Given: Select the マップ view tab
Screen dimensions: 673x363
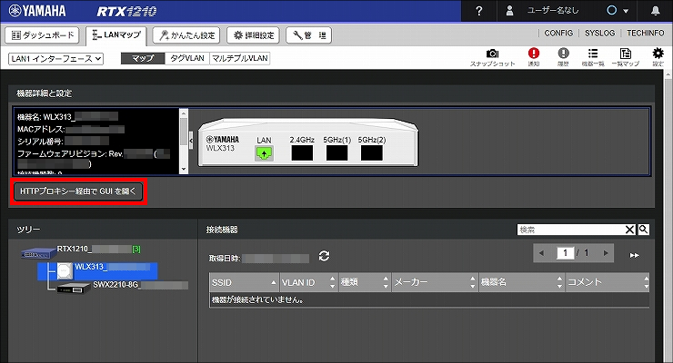Looking at the screenshot, I should (x=143, y=58).
